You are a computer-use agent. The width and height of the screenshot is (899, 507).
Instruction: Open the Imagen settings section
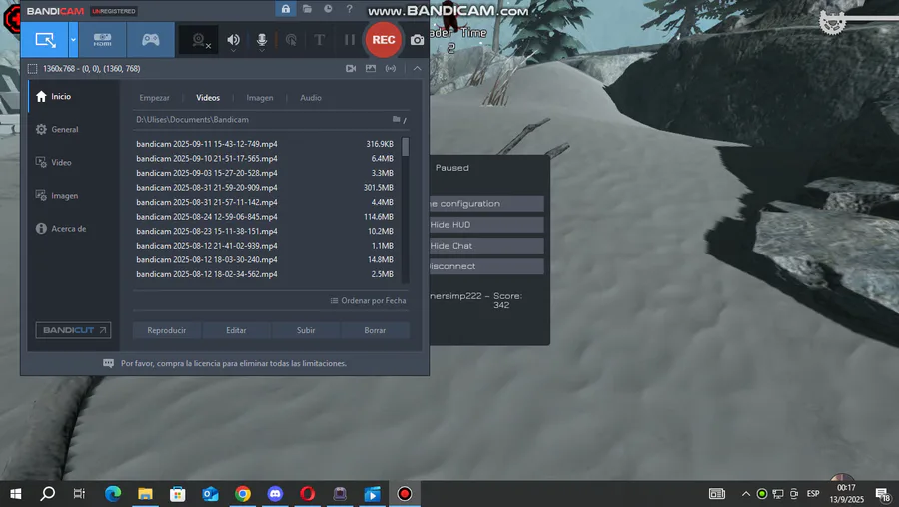(73, 196)
